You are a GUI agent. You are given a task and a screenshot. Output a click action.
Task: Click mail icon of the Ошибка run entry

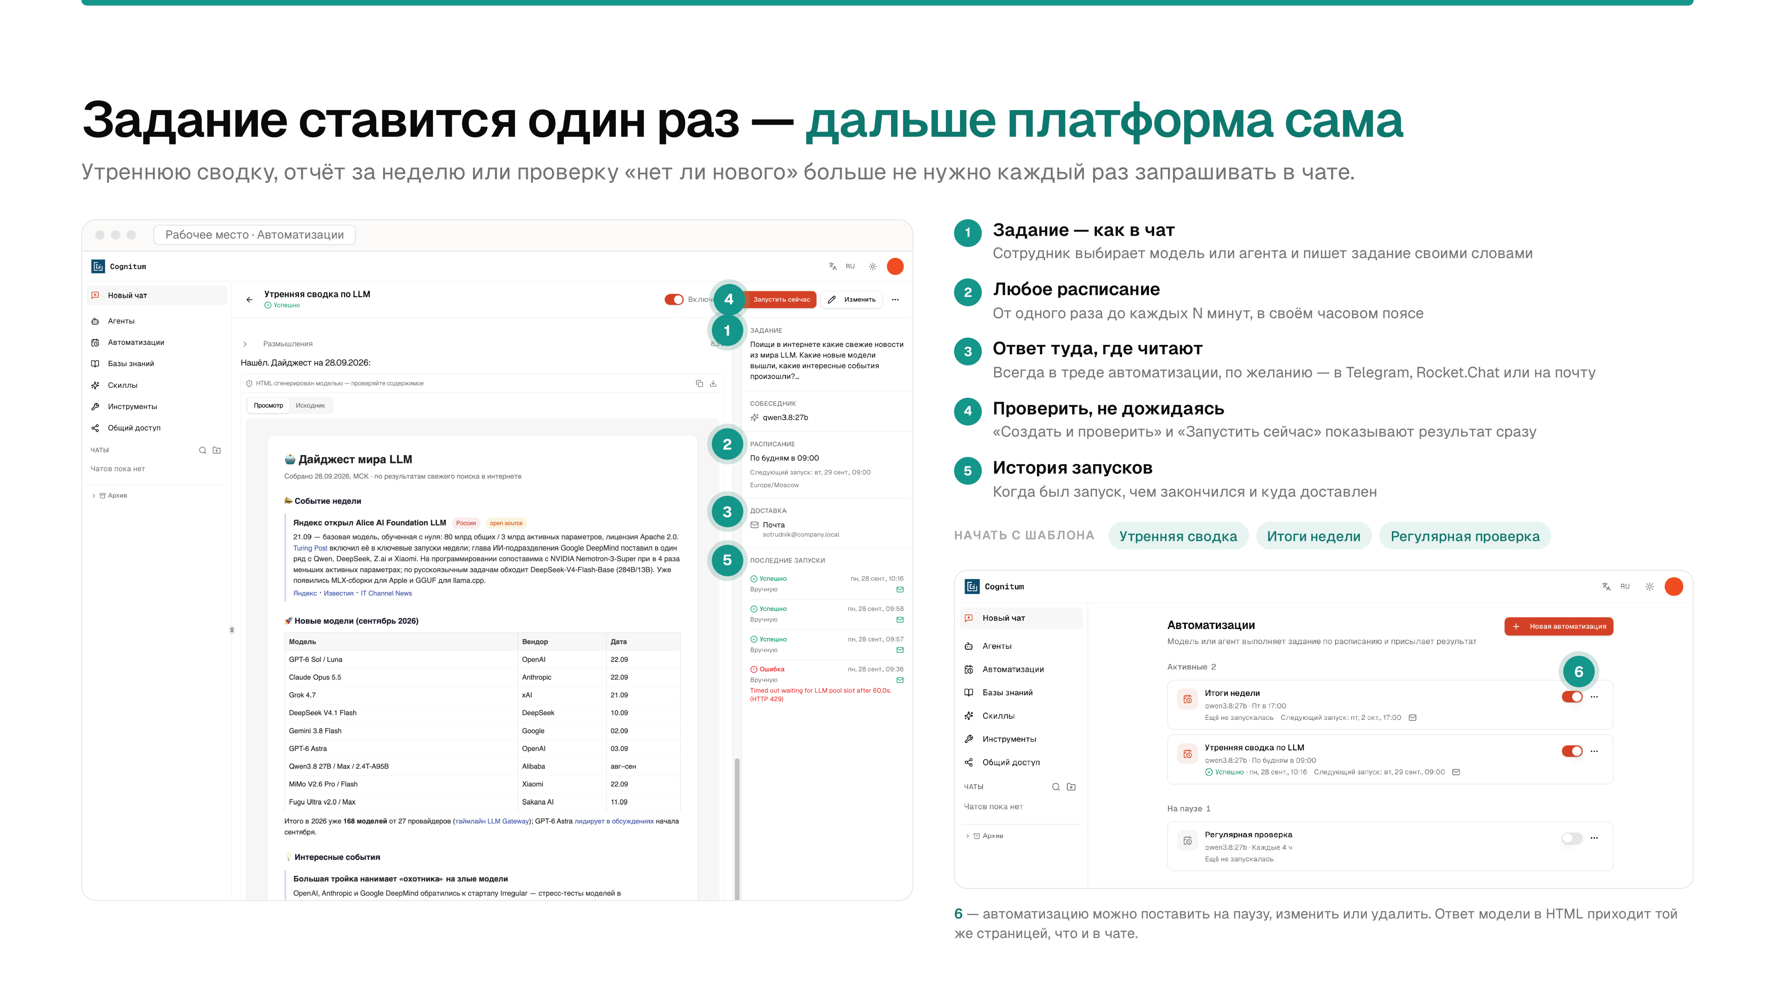tap(900, 680)
